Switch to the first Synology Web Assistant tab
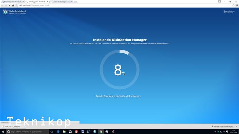The height and width of the screenshot is (134, 239). pyautogui.click(x=13, y=2)
